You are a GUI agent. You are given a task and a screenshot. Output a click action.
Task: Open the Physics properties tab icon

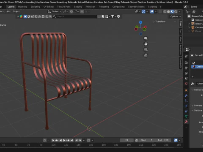tap(186, 106)
